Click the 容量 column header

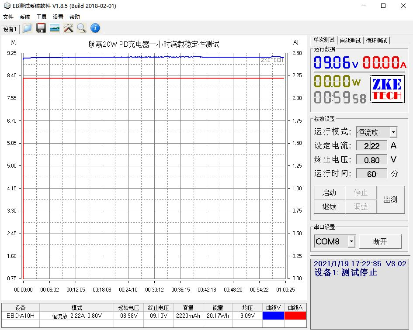pos(188,308)
